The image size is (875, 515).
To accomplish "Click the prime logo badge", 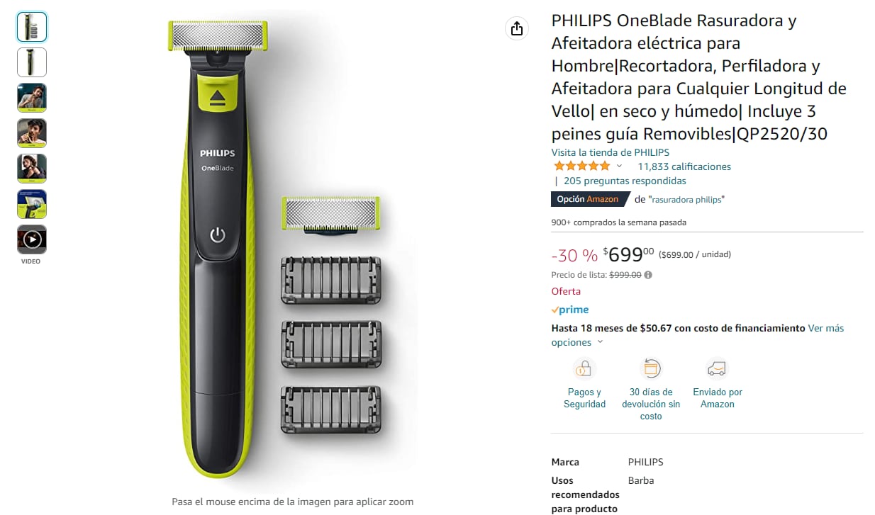I will coord(570,310).
